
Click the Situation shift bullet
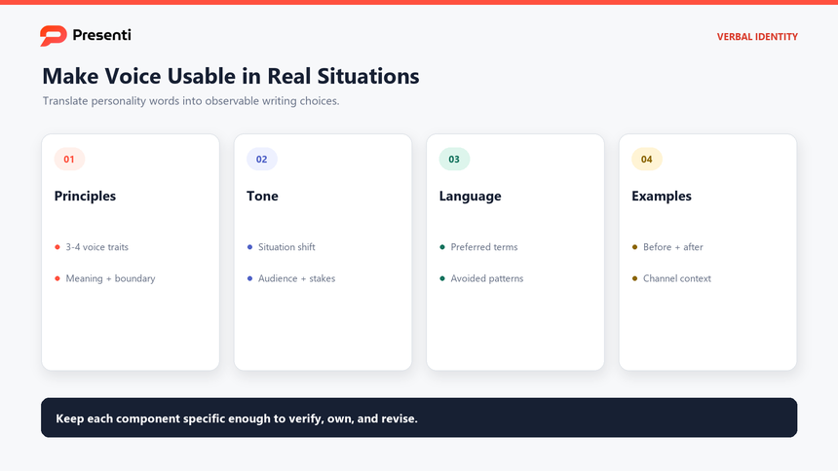click(281, 247)
